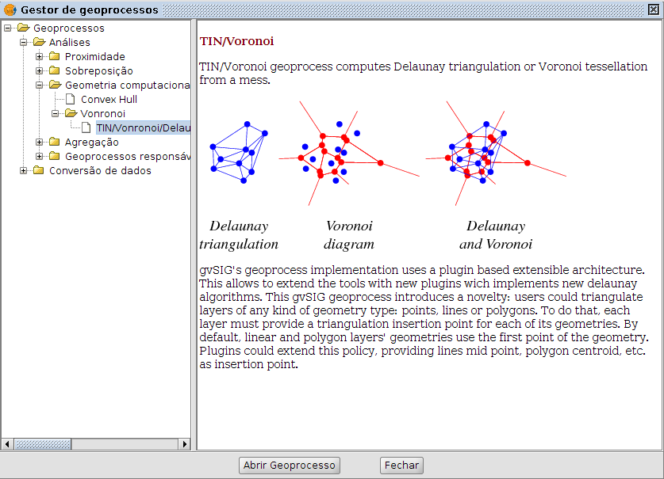Click the Sobreposição folder icon
Viewport: 664px width, 479px height.
55,71
